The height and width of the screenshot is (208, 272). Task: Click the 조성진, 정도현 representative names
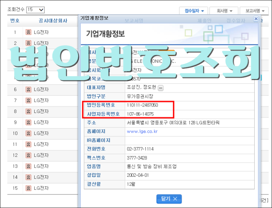[141, 87]
